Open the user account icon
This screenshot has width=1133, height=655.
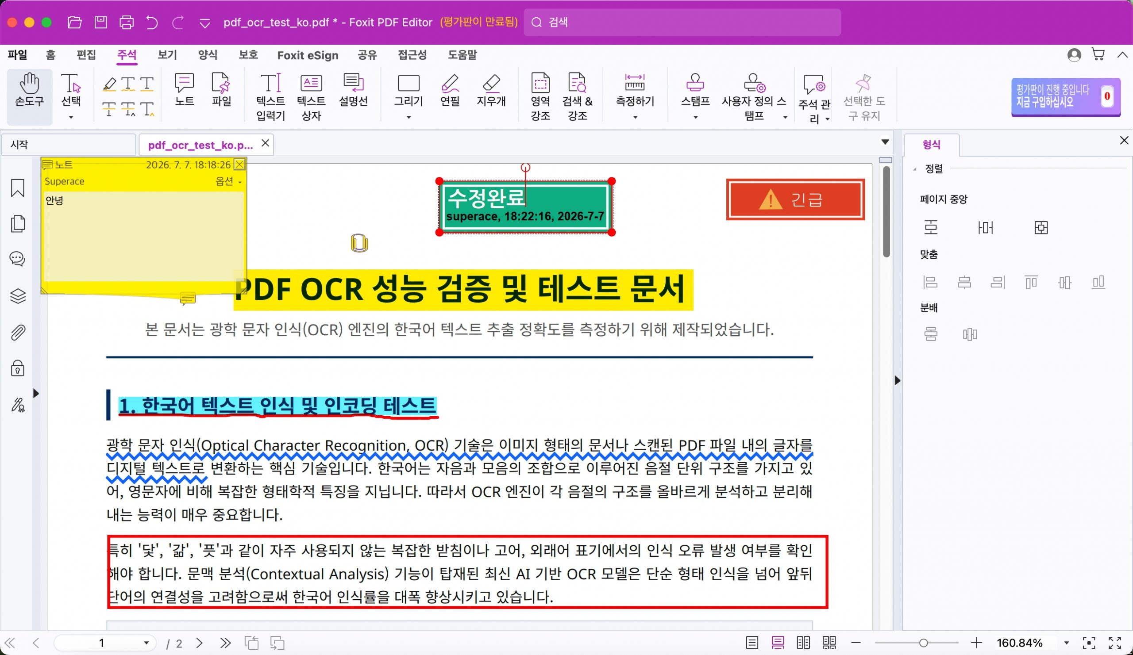(x=1074, y=55)
